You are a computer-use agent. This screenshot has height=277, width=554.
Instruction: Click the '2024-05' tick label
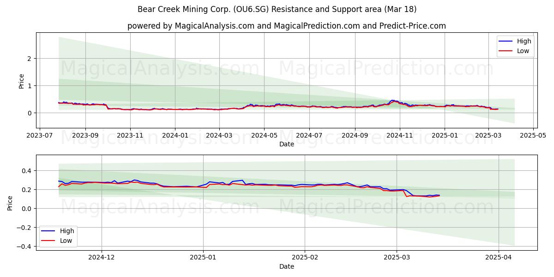coord(264,136)
